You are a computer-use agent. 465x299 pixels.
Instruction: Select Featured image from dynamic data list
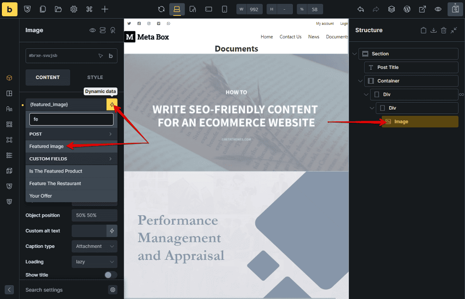tap(46, 146)
